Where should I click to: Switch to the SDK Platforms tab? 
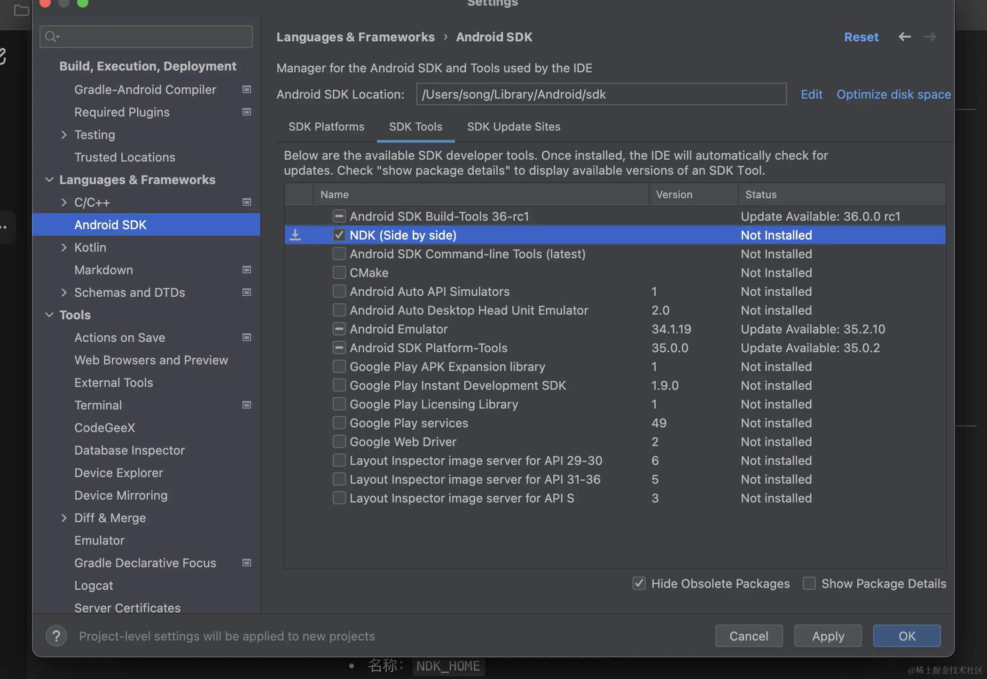[x=326, y=127]
